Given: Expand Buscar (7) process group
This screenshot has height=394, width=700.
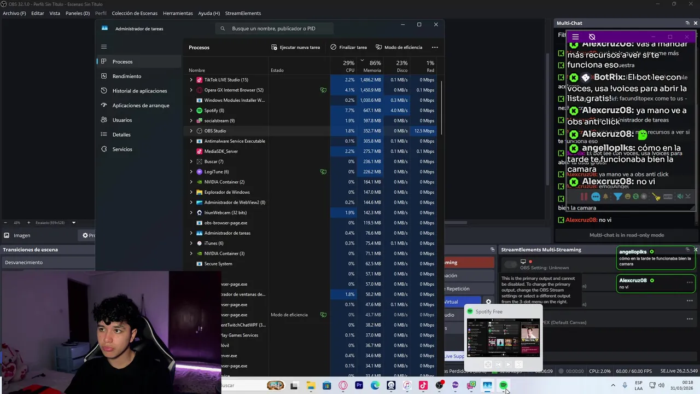Looking at the screenshot, I should pyautogui.click(x=191, y=161).
